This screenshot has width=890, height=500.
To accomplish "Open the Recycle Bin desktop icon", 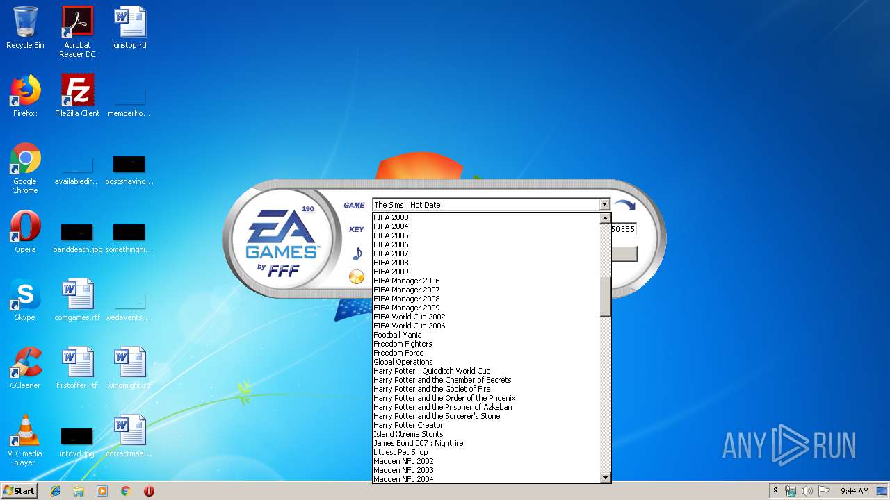I will pos(25,28).
